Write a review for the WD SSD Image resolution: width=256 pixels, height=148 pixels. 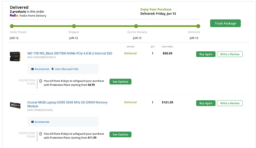pyautogui.click(x=230, y=54)
